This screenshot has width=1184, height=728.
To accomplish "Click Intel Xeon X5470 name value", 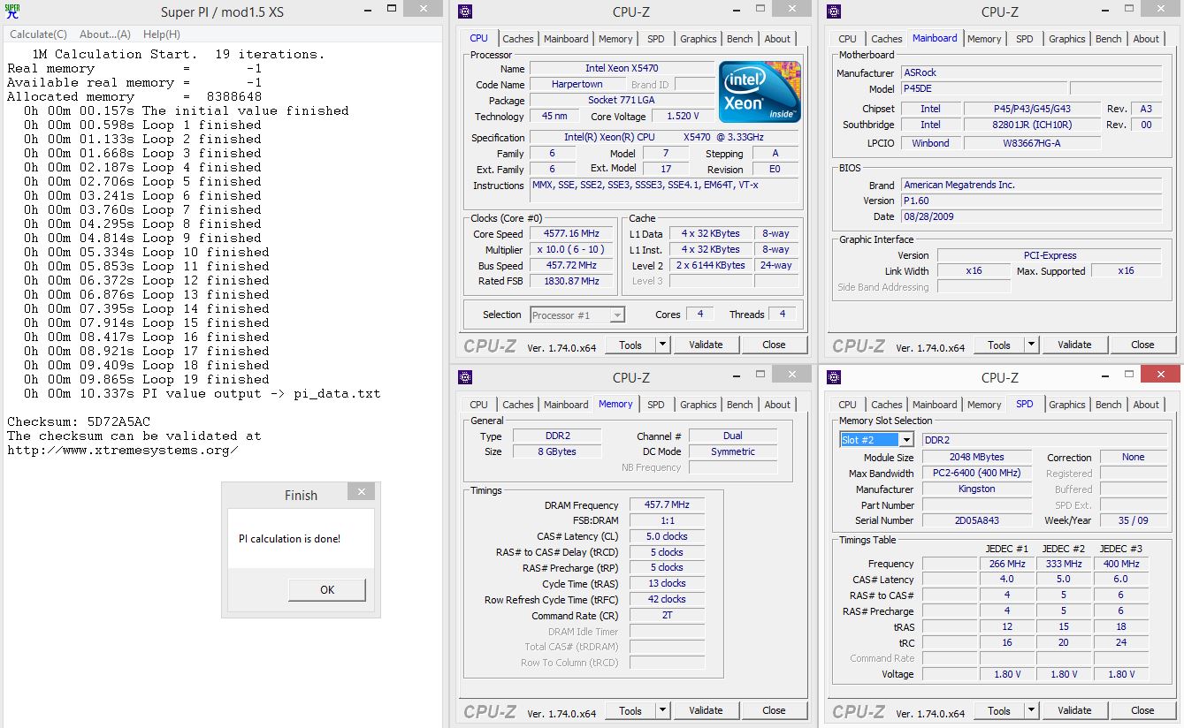I will click(622, 68).
